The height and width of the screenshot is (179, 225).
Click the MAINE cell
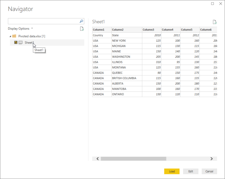(127, 51)
